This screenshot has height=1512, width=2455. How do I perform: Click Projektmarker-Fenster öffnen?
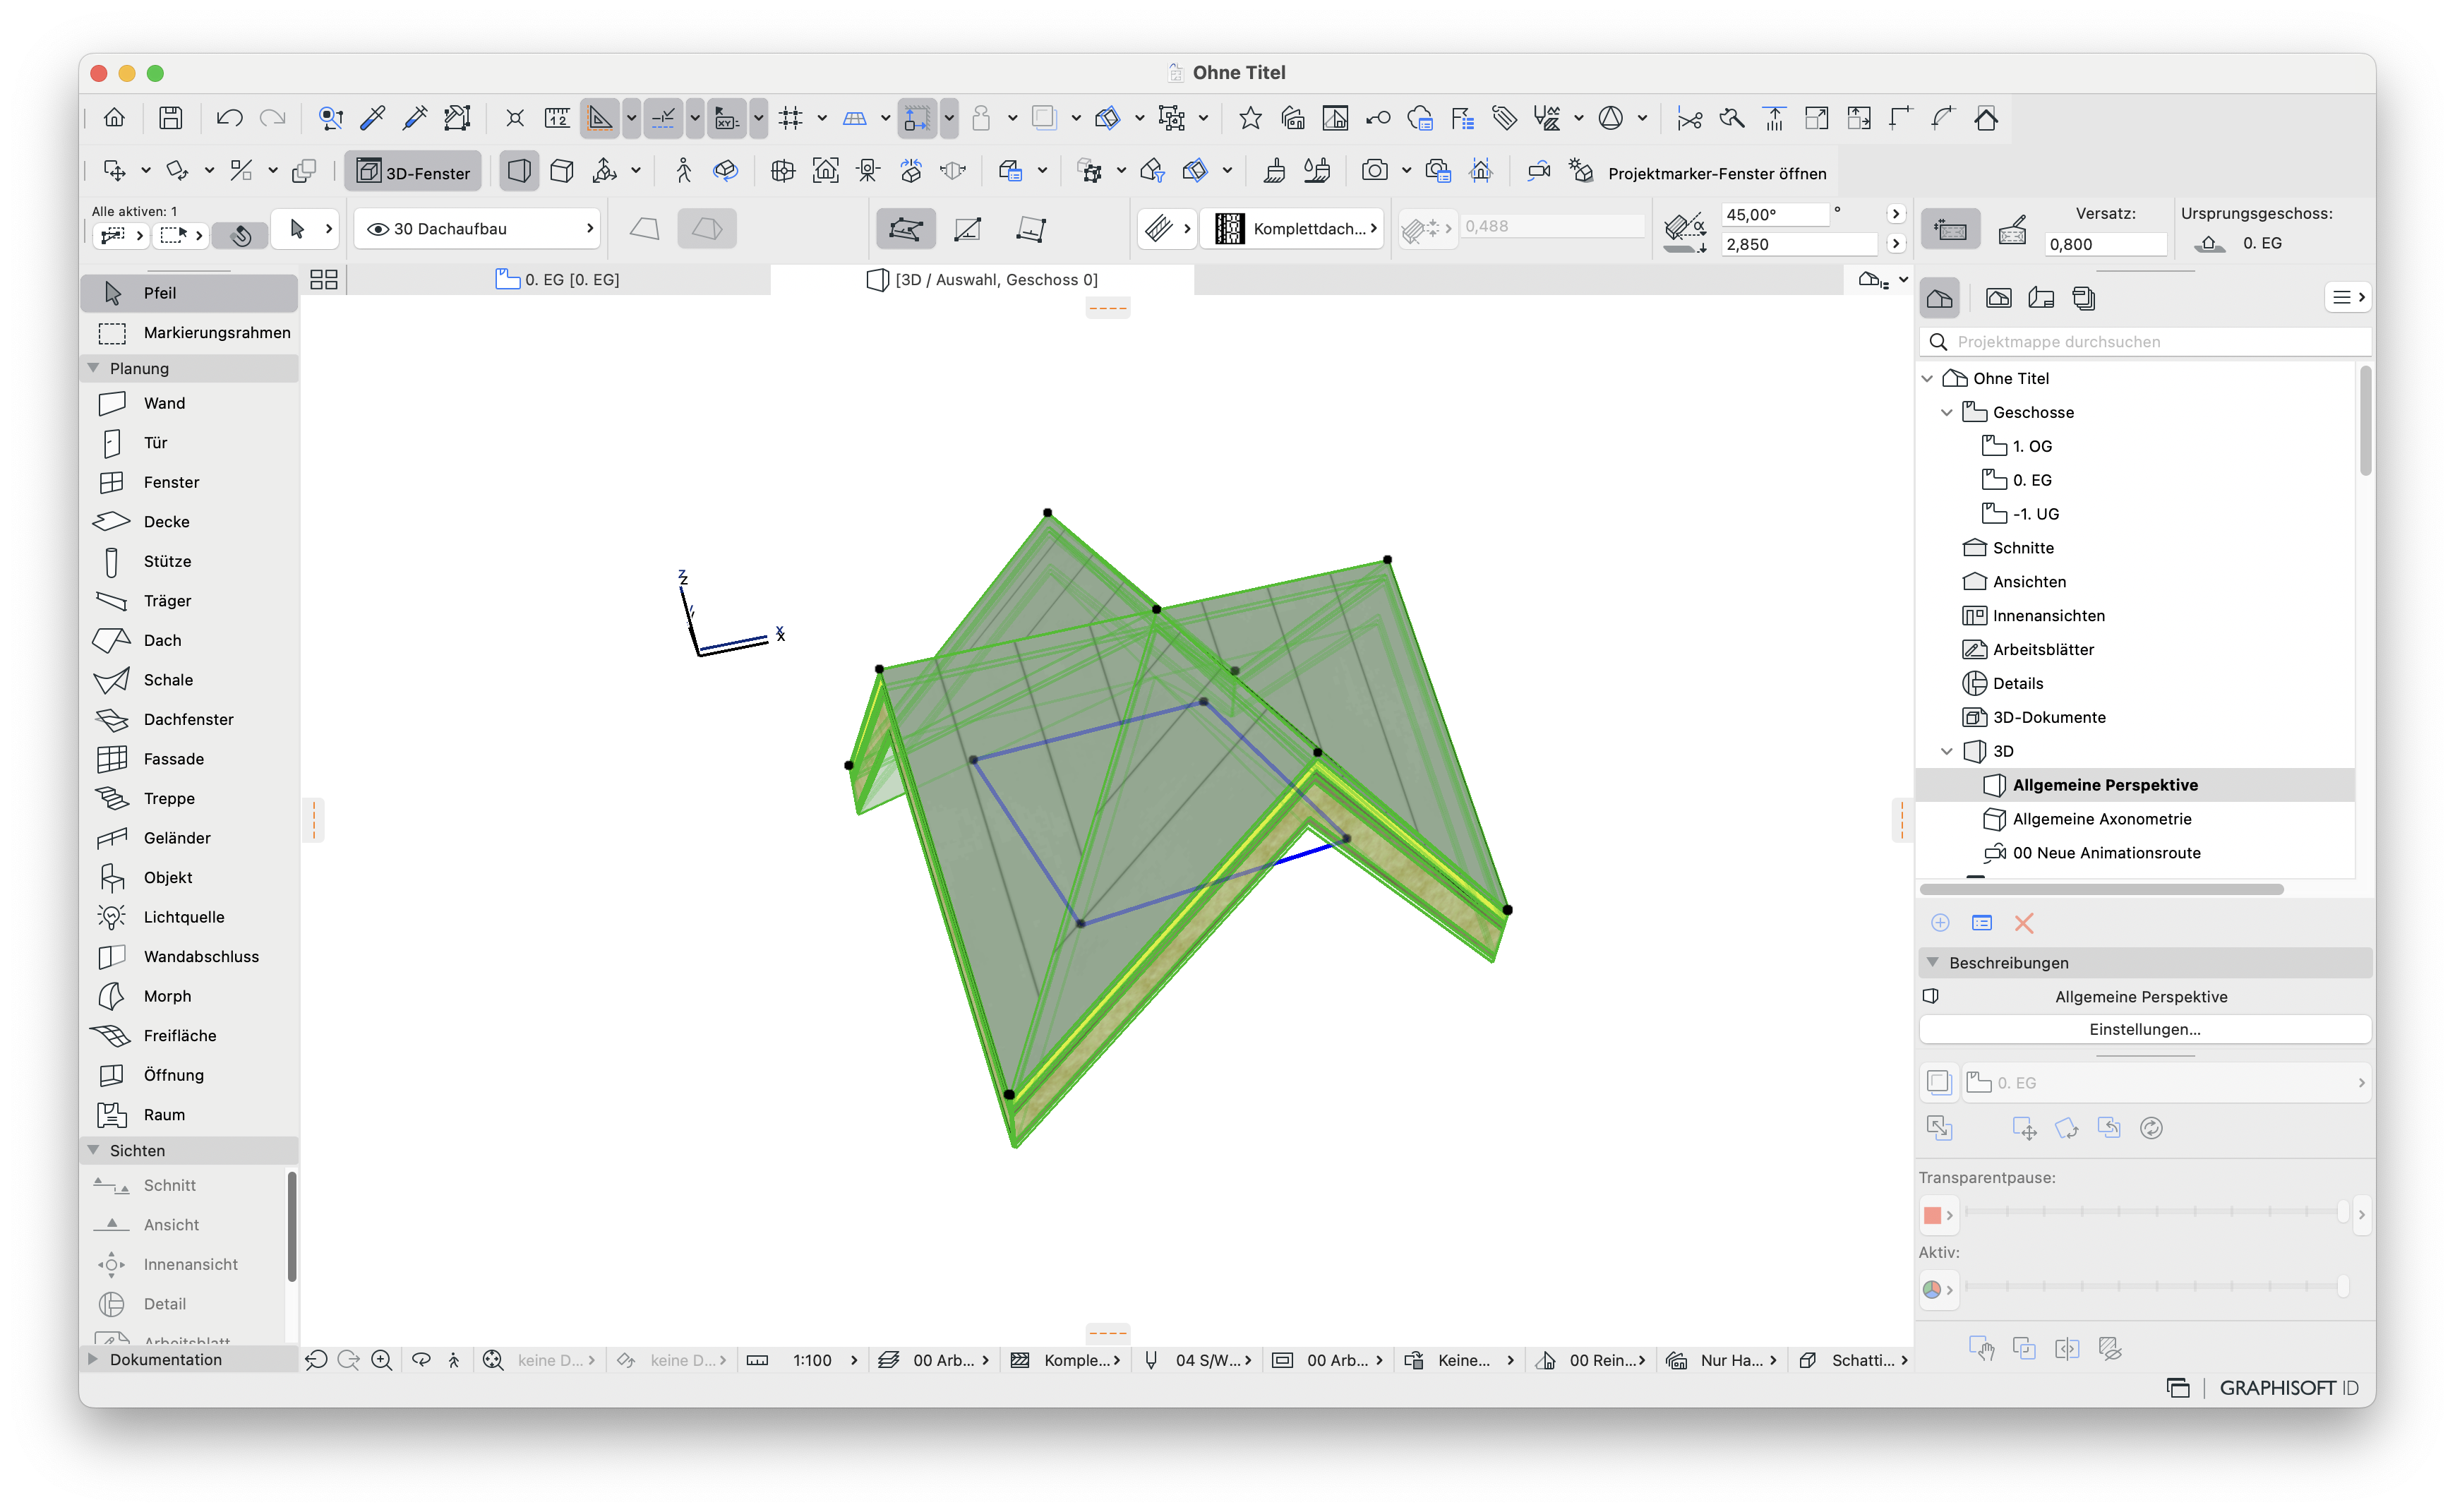tap(1716, 173)
